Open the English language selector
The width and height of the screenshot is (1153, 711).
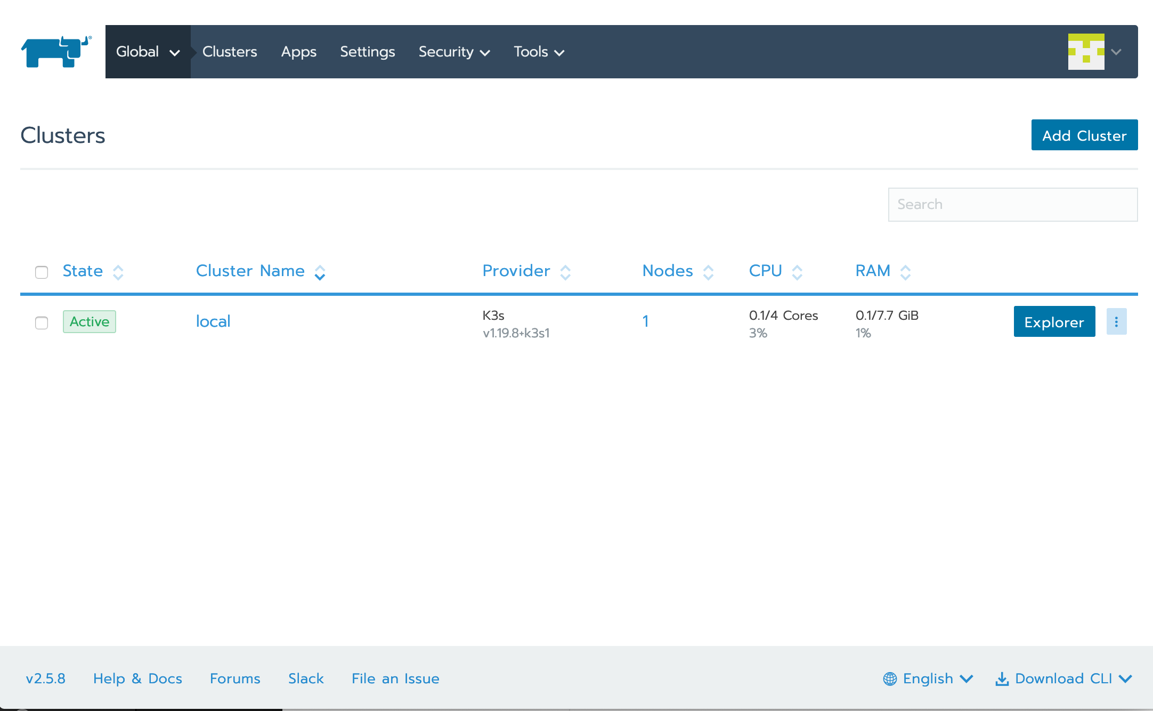point(928,678)
